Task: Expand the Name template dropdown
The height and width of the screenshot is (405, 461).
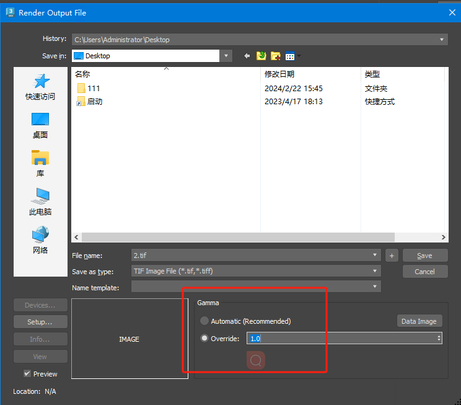Action: [375, 287]
